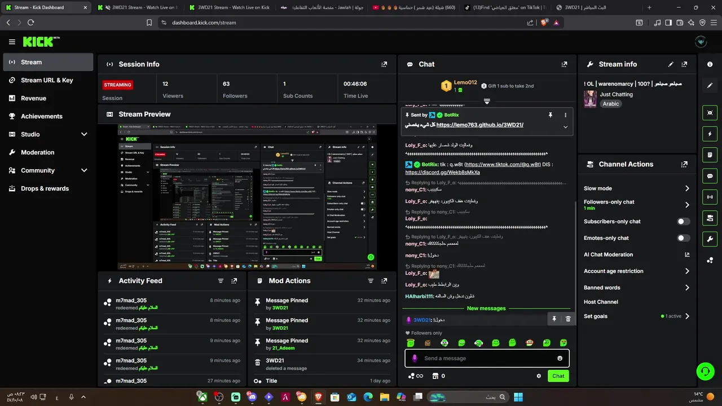
Task: Open Windows Start button in taskbar
Action: coord(518,397)
